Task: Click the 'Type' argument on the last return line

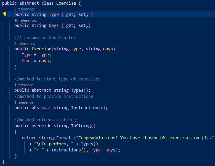Action: tap(96, 150)
